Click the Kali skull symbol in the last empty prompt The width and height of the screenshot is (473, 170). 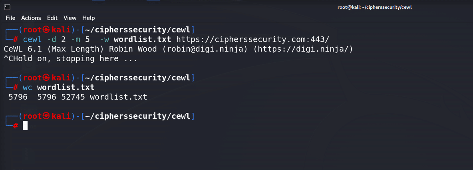tap(46, 116)
